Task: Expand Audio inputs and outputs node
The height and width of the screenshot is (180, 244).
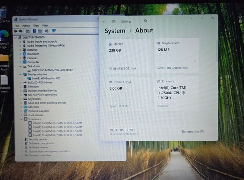Action: click(20, 42)
